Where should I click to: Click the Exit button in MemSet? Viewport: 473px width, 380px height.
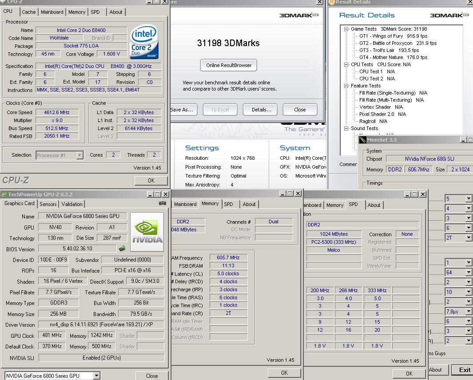(x=462, y=370)
